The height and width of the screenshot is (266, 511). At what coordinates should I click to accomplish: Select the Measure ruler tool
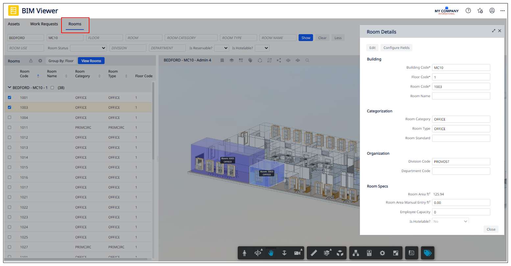[x=314, y=253]
